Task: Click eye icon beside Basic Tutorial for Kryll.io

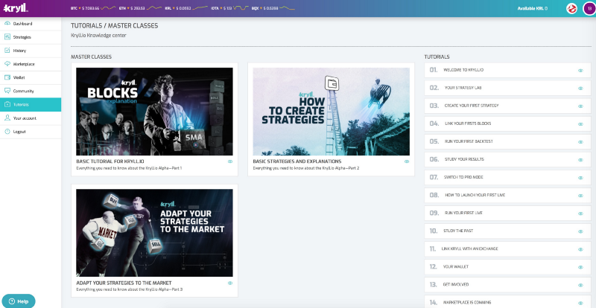Action: 230,161
